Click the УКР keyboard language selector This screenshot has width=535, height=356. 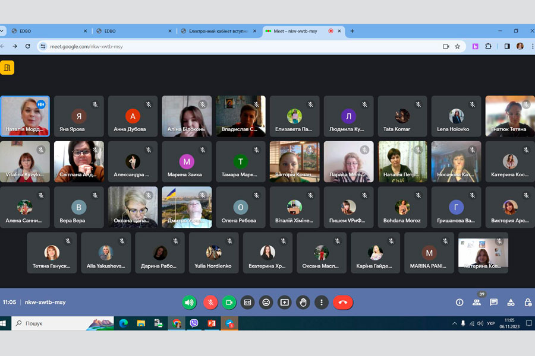[x=490, y=323]
